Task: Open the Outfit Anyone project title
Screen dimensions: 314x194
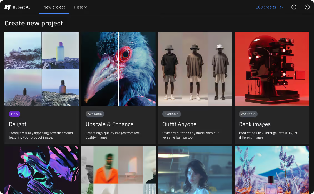Action: (179, 124)
